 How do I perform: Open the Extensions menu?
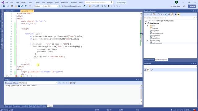65,2
